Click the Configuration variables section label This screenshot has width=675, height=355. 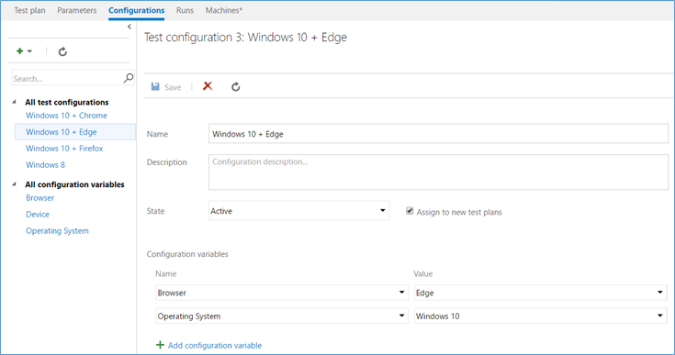tap(187, 254)
